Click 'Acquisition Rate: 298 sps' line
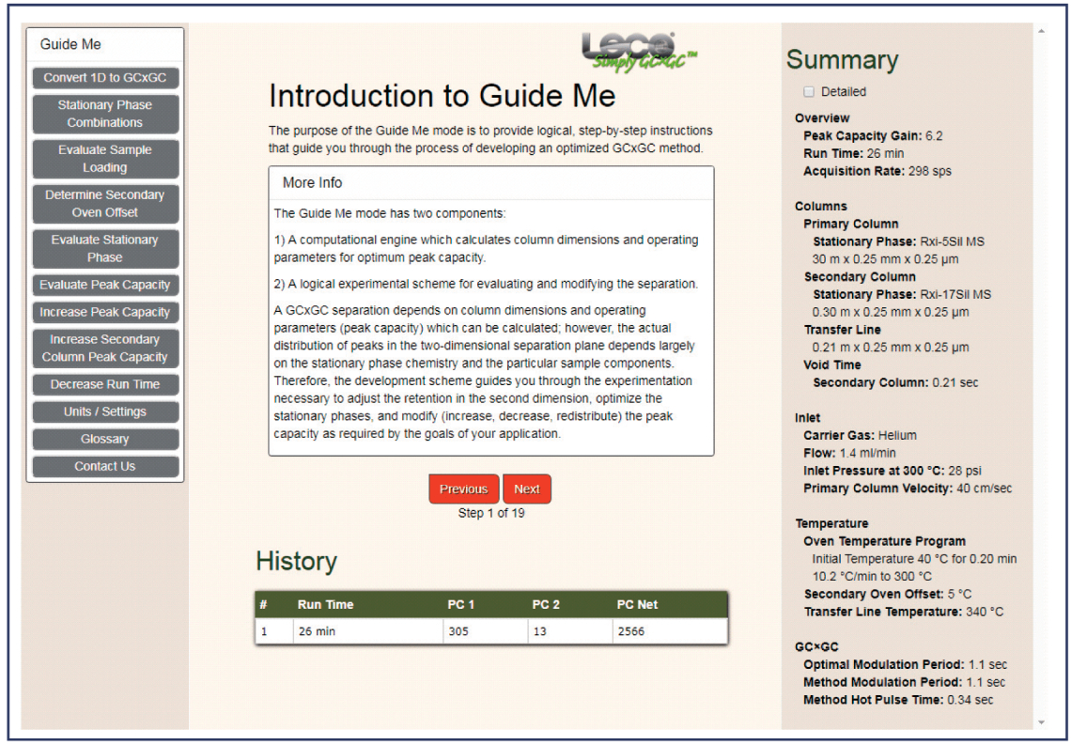1071x745 pixels. (877, 171)
